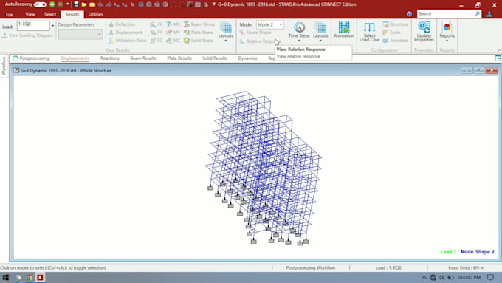Viewport: 502px width, 283px height.
Task: Open the Time Steps dropdown
Action: click(x=299, y=32)
